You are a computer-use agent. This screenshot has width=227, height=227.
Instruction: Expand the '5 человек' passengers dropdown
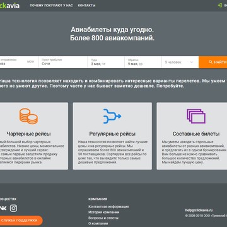point(180,62)
